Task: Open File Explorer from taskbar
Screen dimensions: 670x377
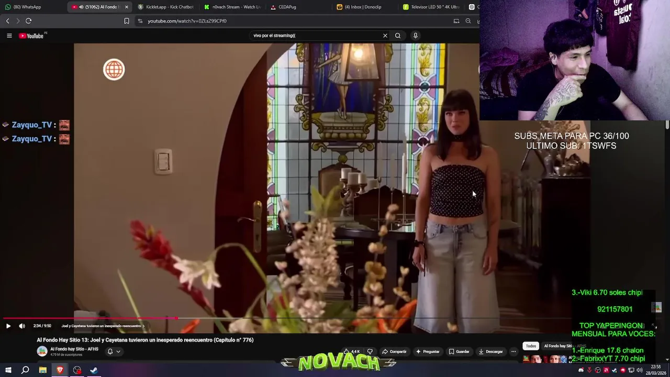Action: (x=43, y=370)
